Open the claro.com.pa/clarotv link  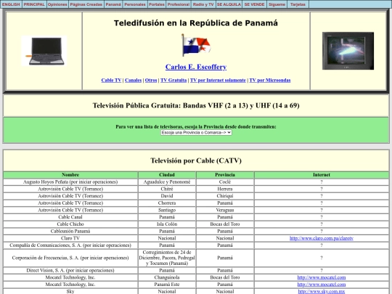pos(322,238)
